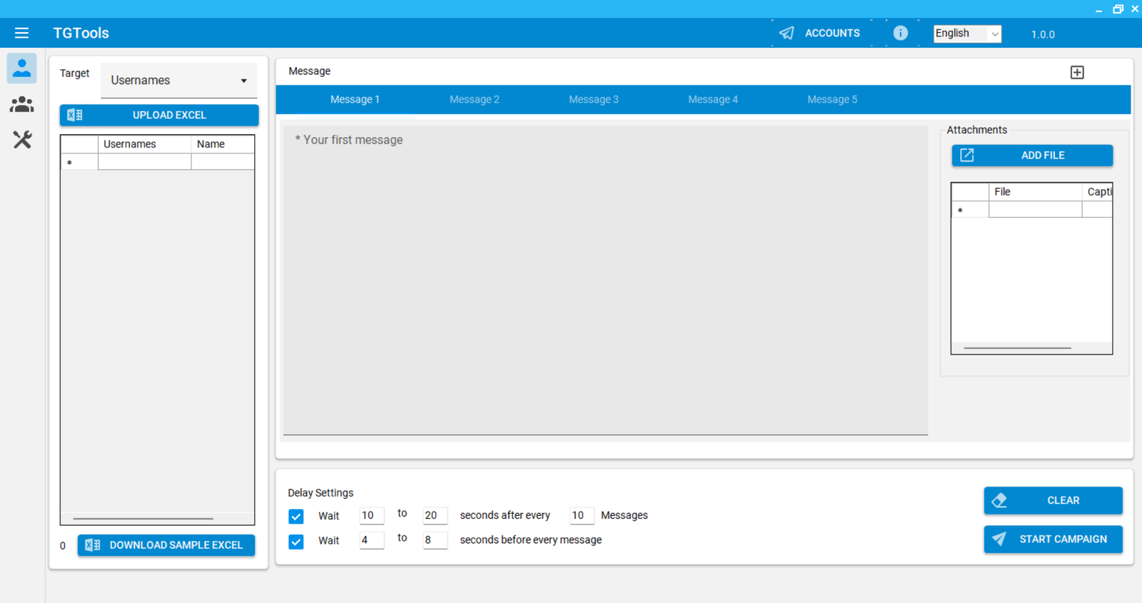Click the info icon in header

coord(901,33)
